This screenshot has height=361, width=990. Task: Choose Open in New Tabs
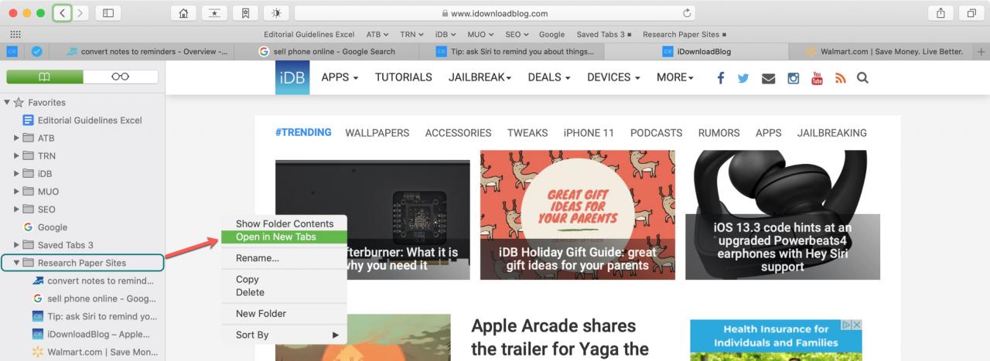pyautogui.click(x=285, y=237)
